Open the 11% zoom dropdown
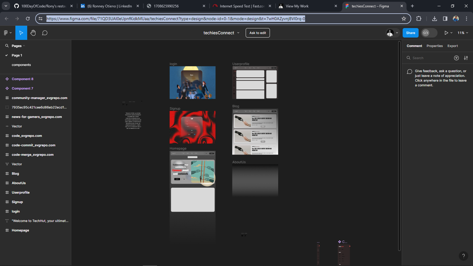The height and width of the screenshot is (266, 473). point(463,33)
